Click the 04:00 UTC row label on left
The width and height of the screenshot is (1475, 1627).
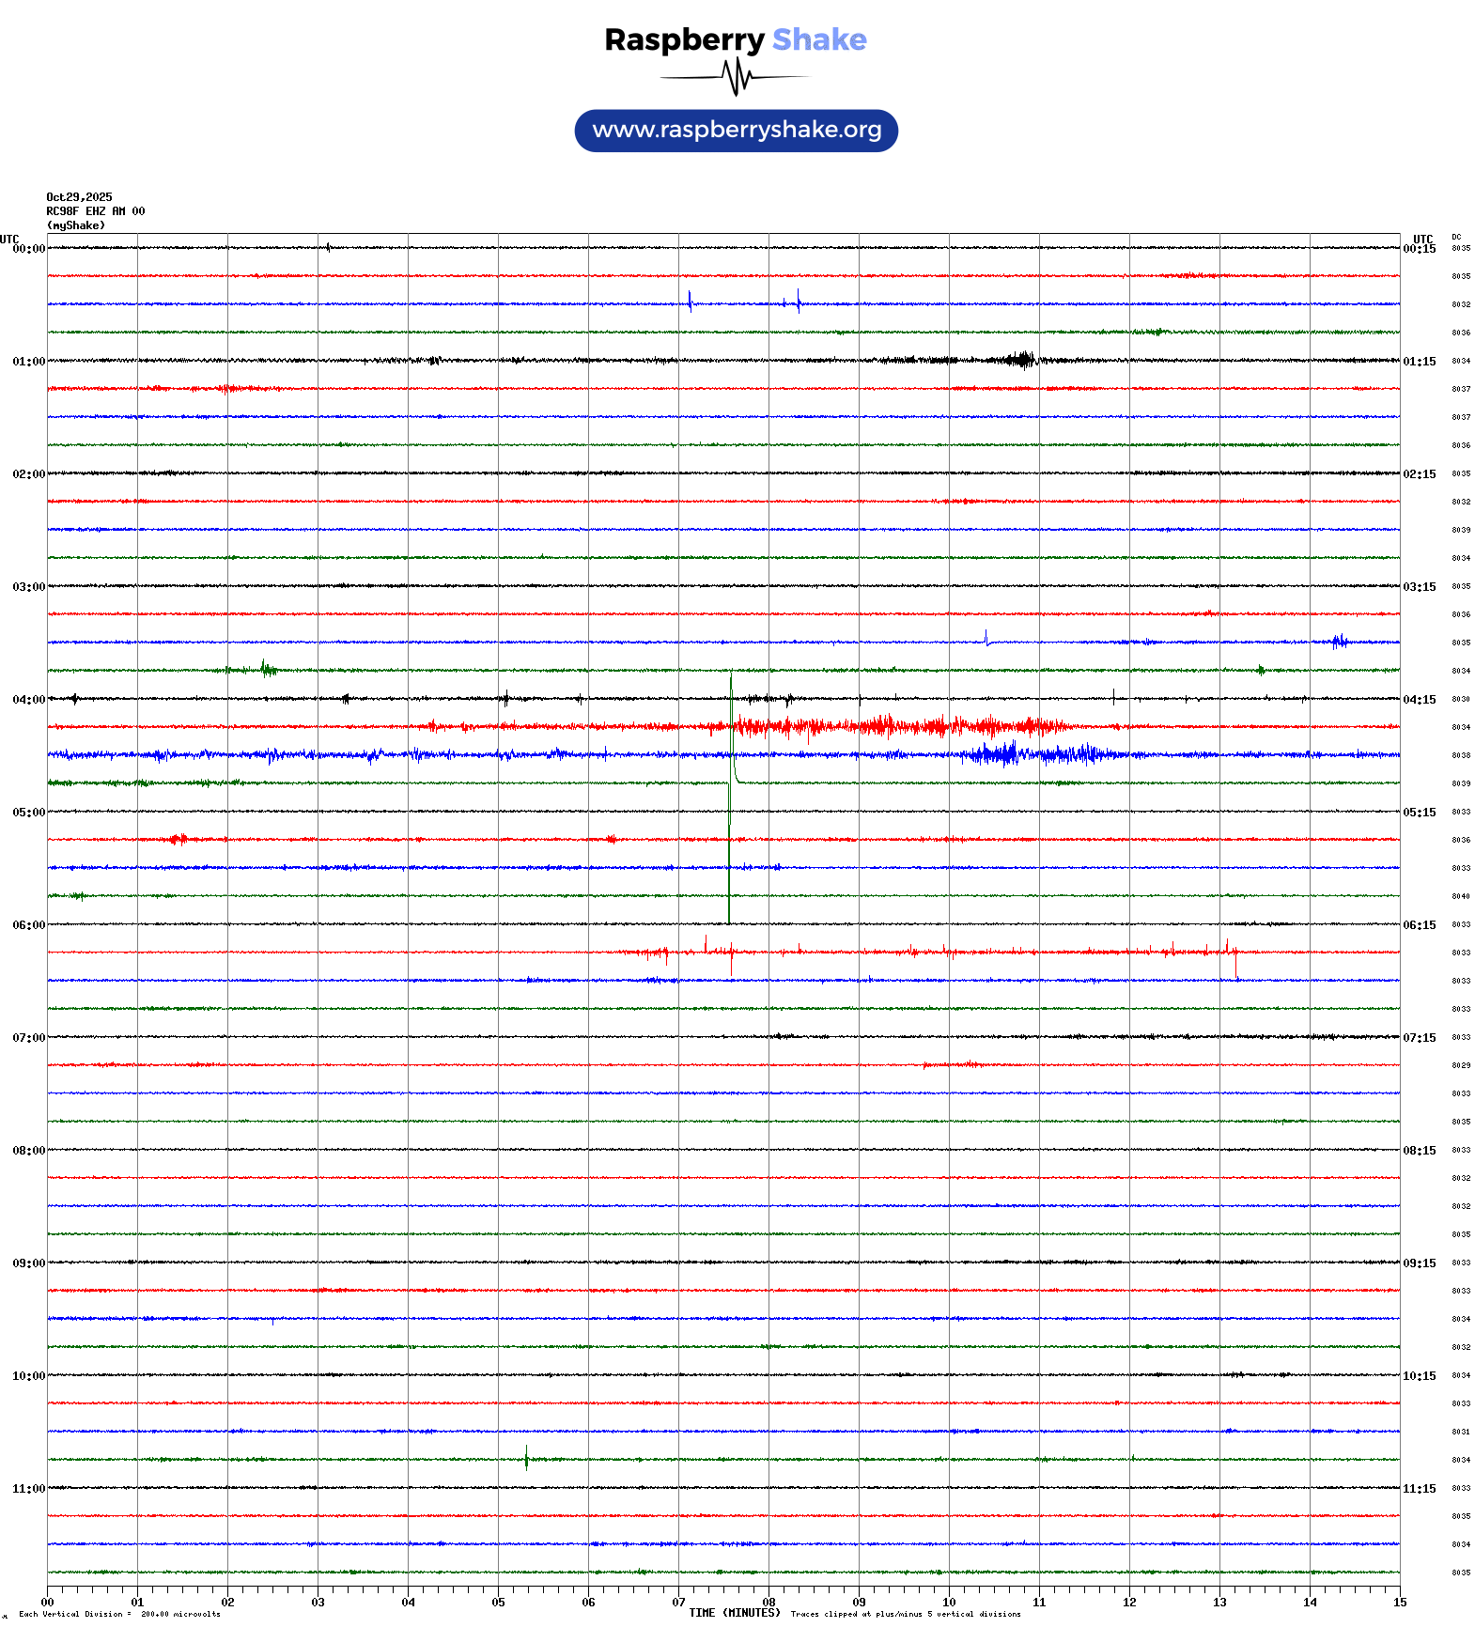tap(28, 700)
